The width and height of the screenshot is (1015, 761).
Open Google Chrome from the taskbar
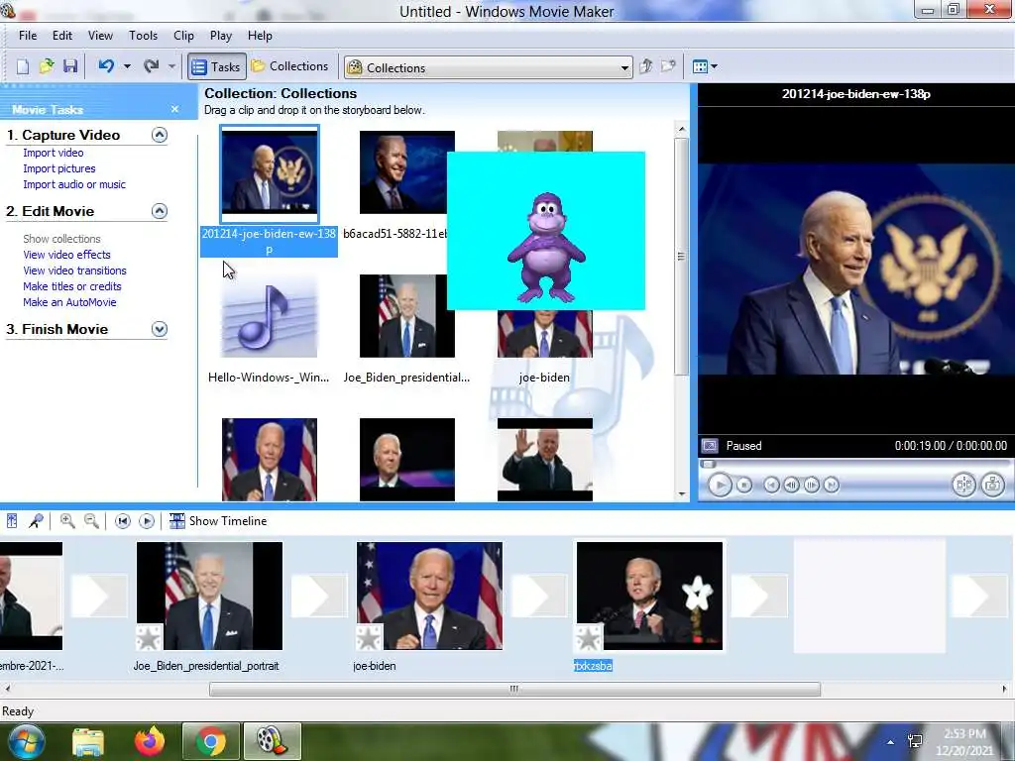210,741
